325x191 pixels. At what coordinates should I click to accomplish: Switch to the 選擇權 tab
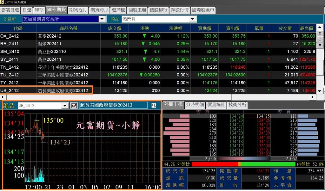click(118, 10)
